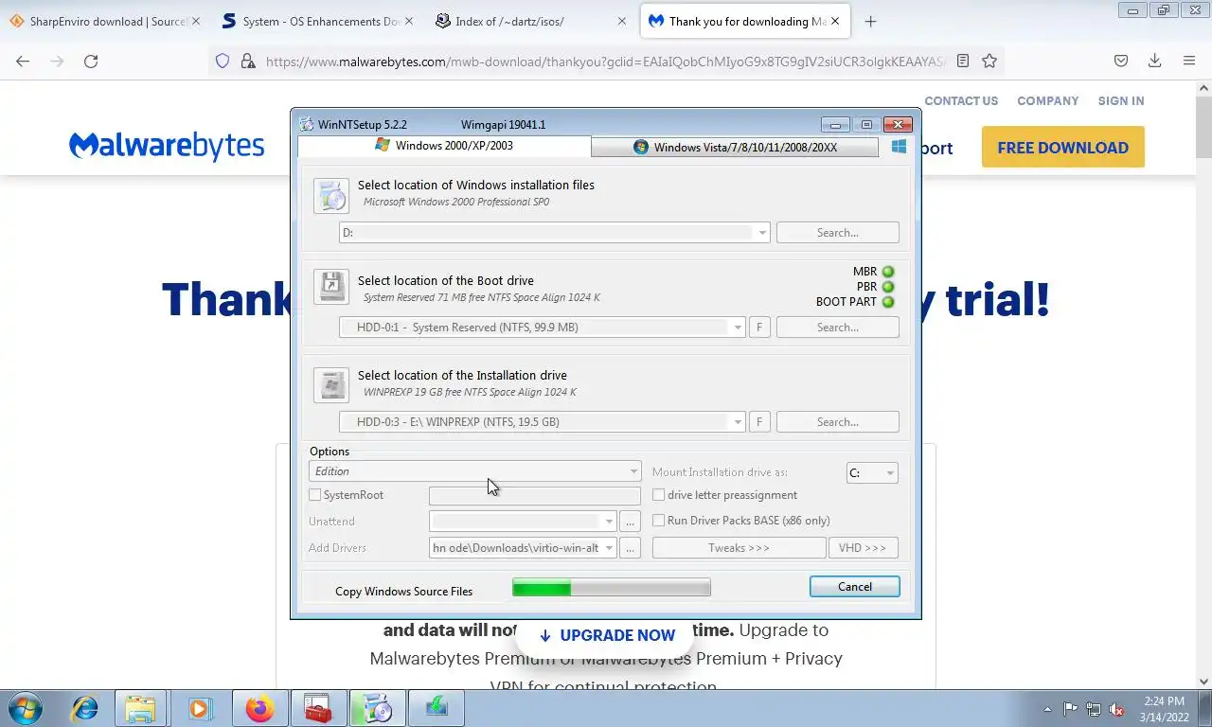Image resolution: width=1212 pixels, height=727 pixels.
Task: Click the Boot drive floppy icon
Action: click(331, 286)
